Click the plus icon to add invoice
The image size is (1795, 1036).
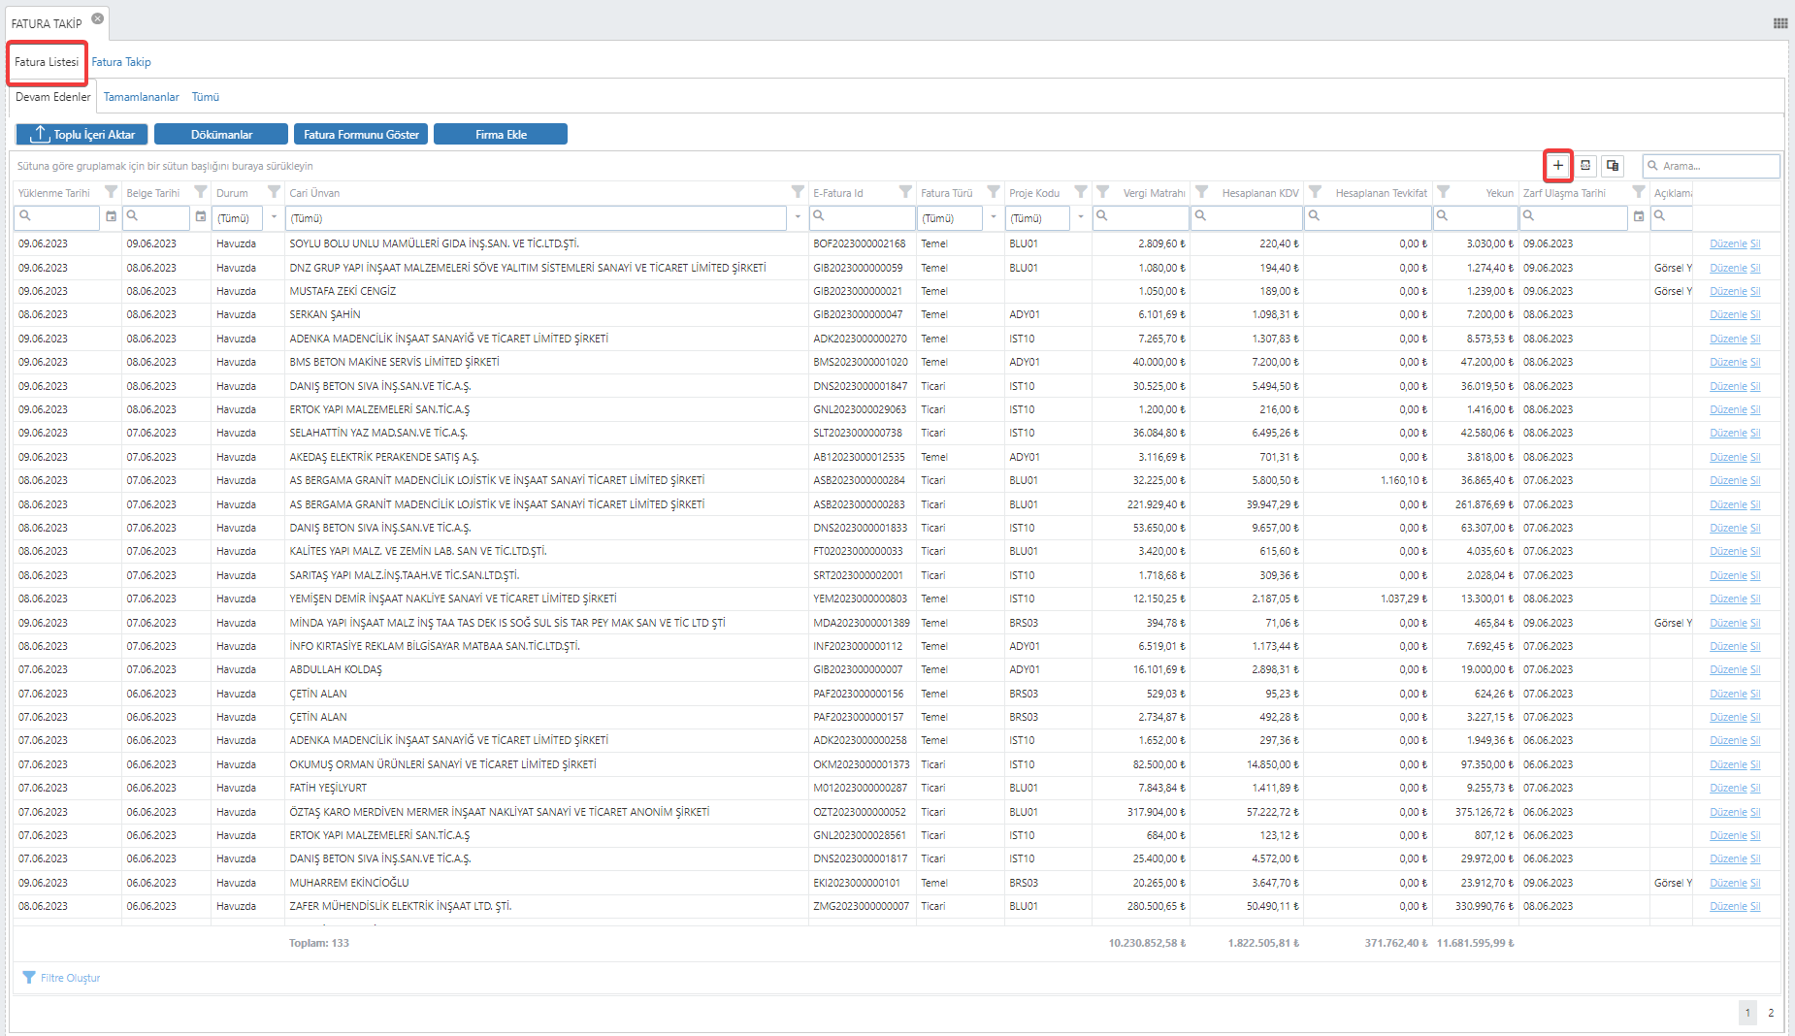[x=1557, y=166]
